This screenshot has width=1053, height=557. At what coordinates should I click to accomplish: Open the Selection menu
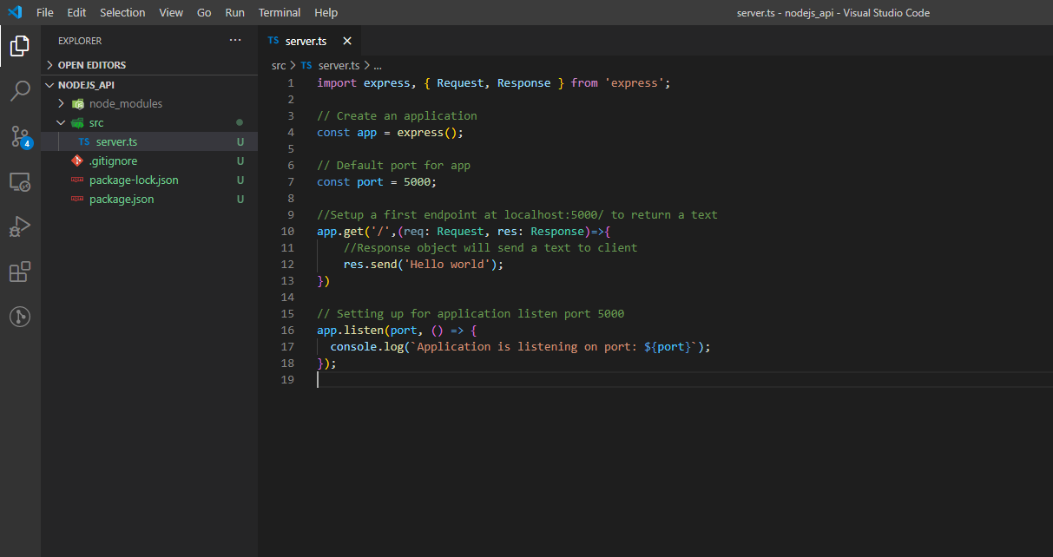[122, 12]
